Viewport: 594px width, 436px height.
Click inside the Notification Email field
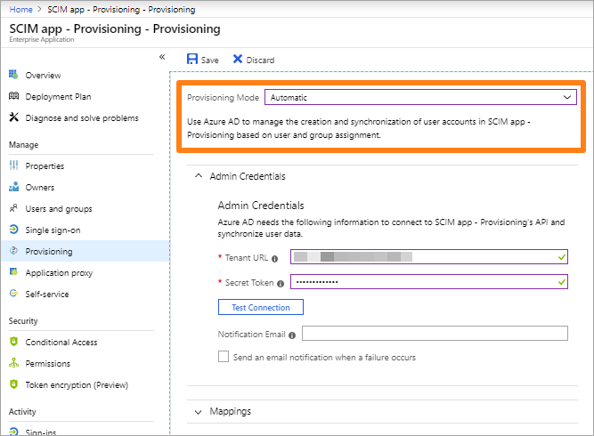tap(435, 333)
